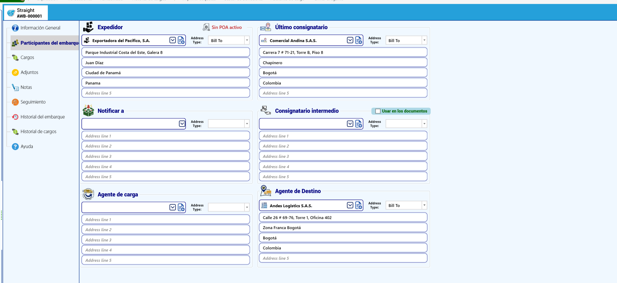Expand the Expedidor entity dropdown
Image resolution: width=617 pixels, height=283 pixels.
point(173,40)
